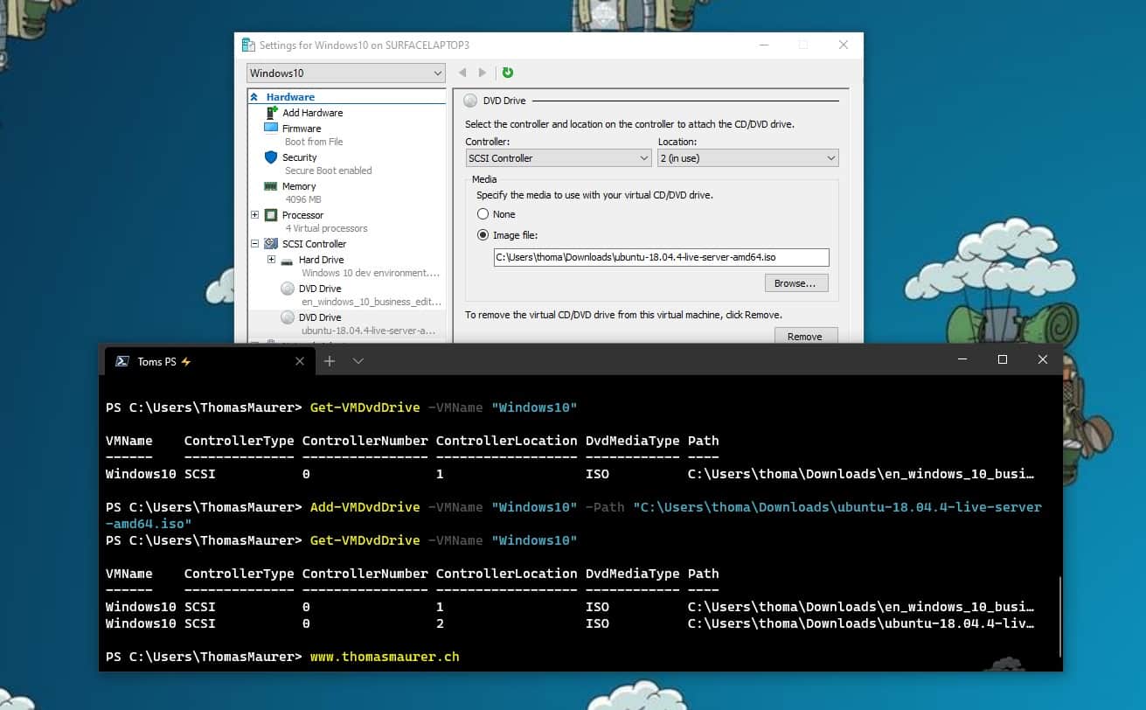This screenshot has height=710, width=1146.
Task: Click first Get-VMDvdDrive command in terminal
Action: click(x=365, y=407)
